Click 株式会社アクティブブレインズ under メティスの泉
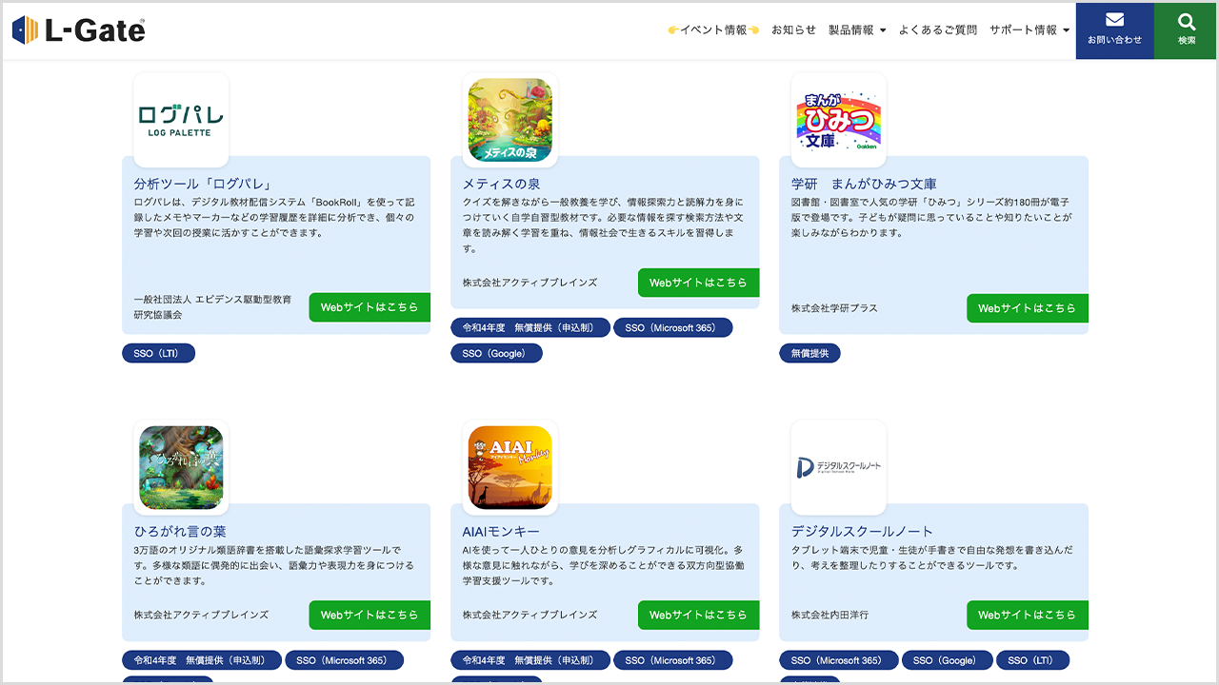 click(530, 283)
